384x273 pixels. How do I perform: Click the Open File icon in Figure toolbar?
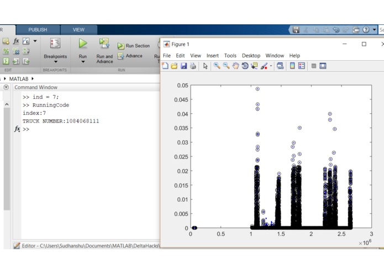tap(174, 66)
